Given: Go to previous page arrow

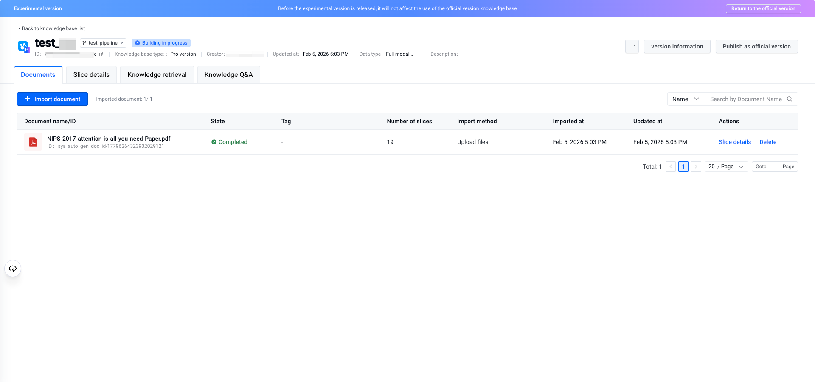Looking at the screenshot, I should point(671,167).
